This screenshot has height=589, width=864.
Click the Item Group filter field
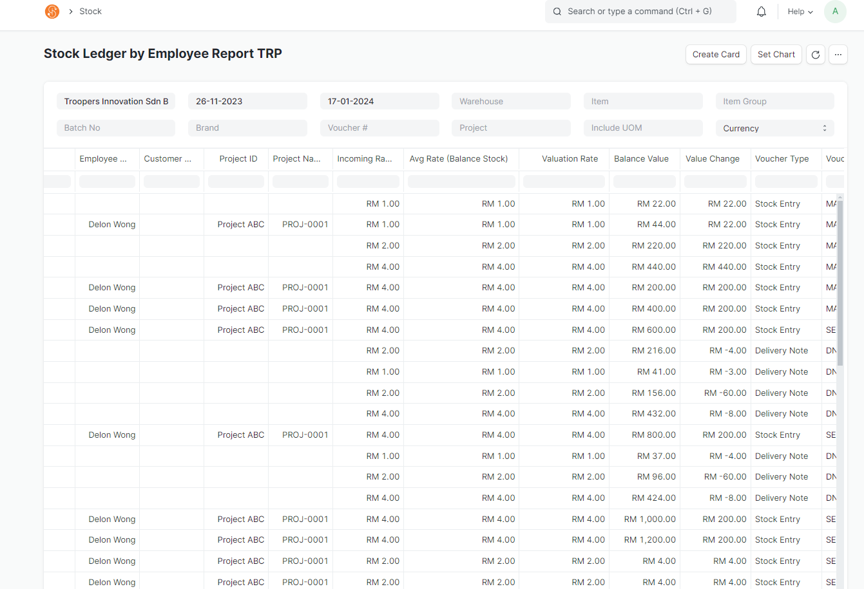774,101
